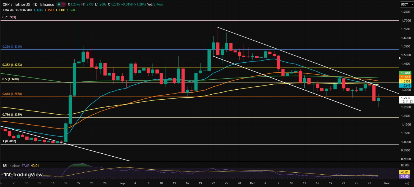Click the 1.7500 level on price axis
The image size is (414, 187).
point(405,12)
